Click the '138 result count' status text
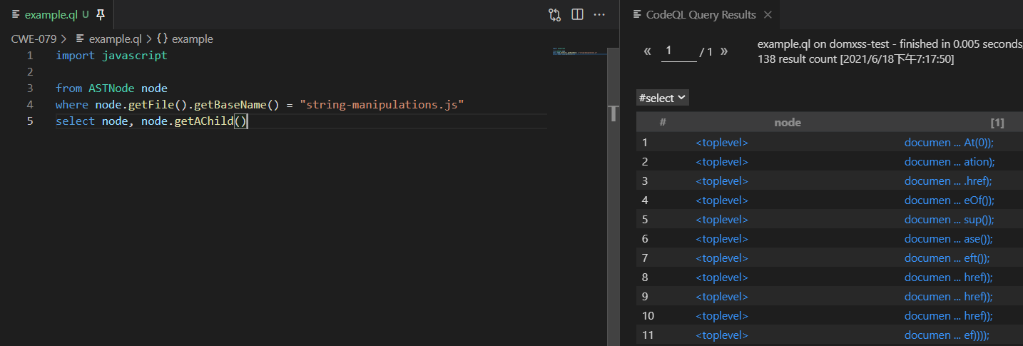 (x=798, y=59)
